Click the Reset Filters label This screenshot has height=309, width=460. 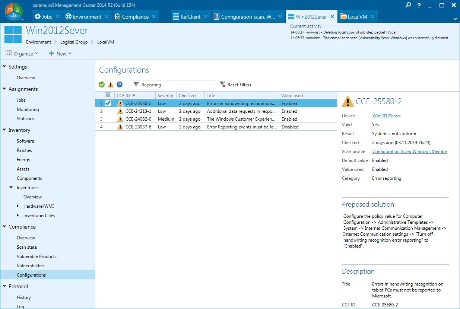coord(239,85)
